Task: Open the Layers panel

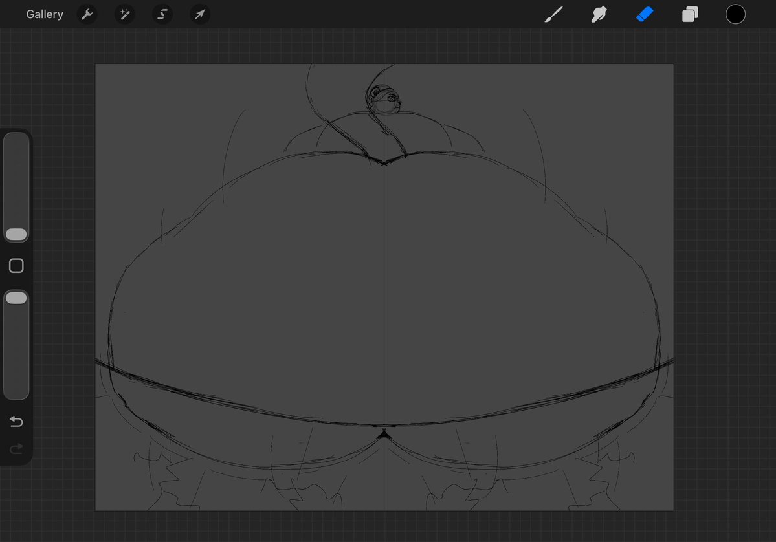Action: (689, 14)
